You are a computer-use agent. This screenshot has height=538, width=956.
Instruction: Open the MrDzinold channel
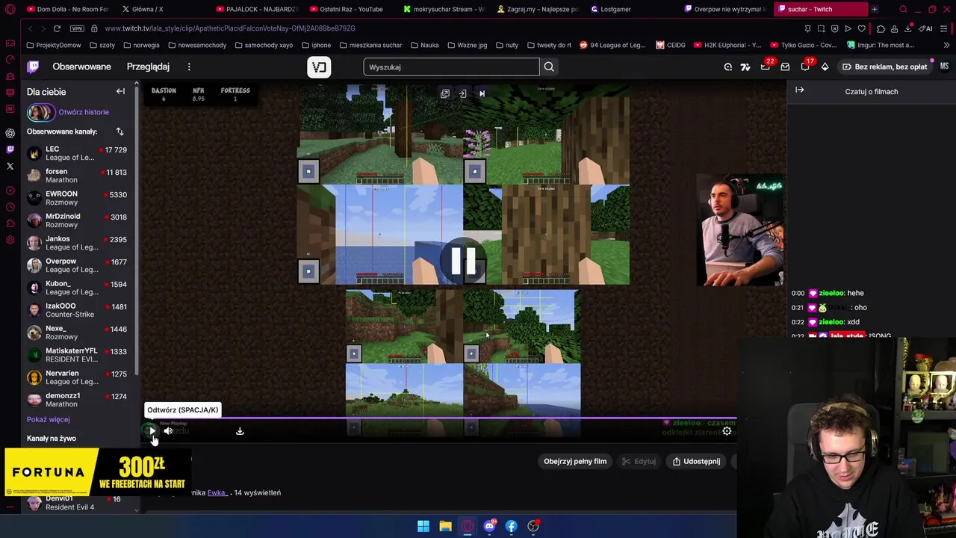tap(77, 220)
